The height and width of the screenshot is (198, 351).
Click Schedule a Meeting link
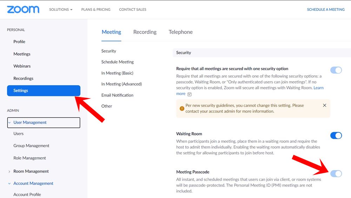coord(326,9)
